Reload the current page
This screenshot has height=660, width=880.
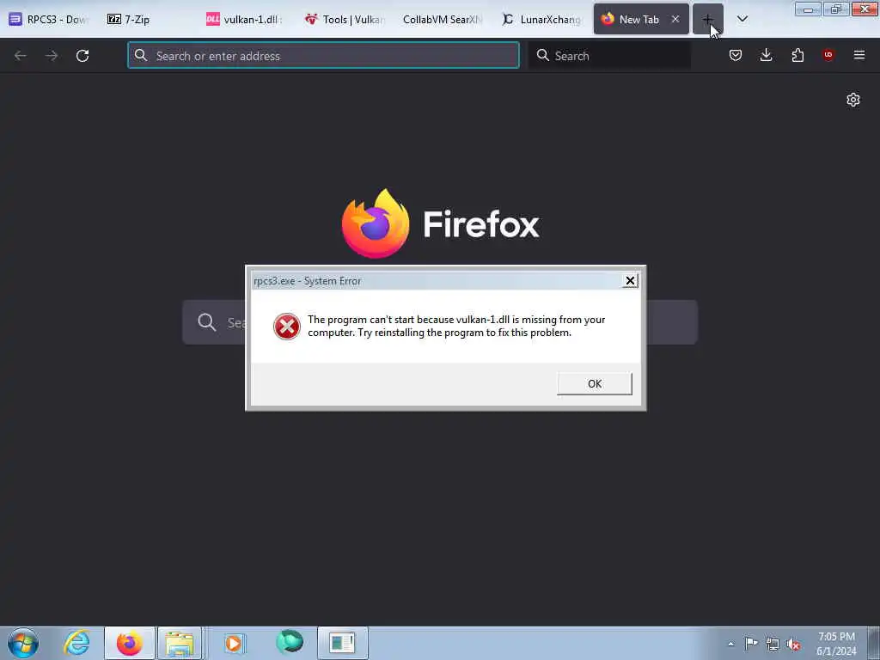coord(82,56)
